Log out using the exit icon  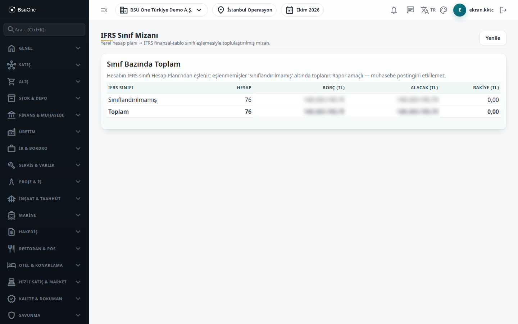click(503, 10)
